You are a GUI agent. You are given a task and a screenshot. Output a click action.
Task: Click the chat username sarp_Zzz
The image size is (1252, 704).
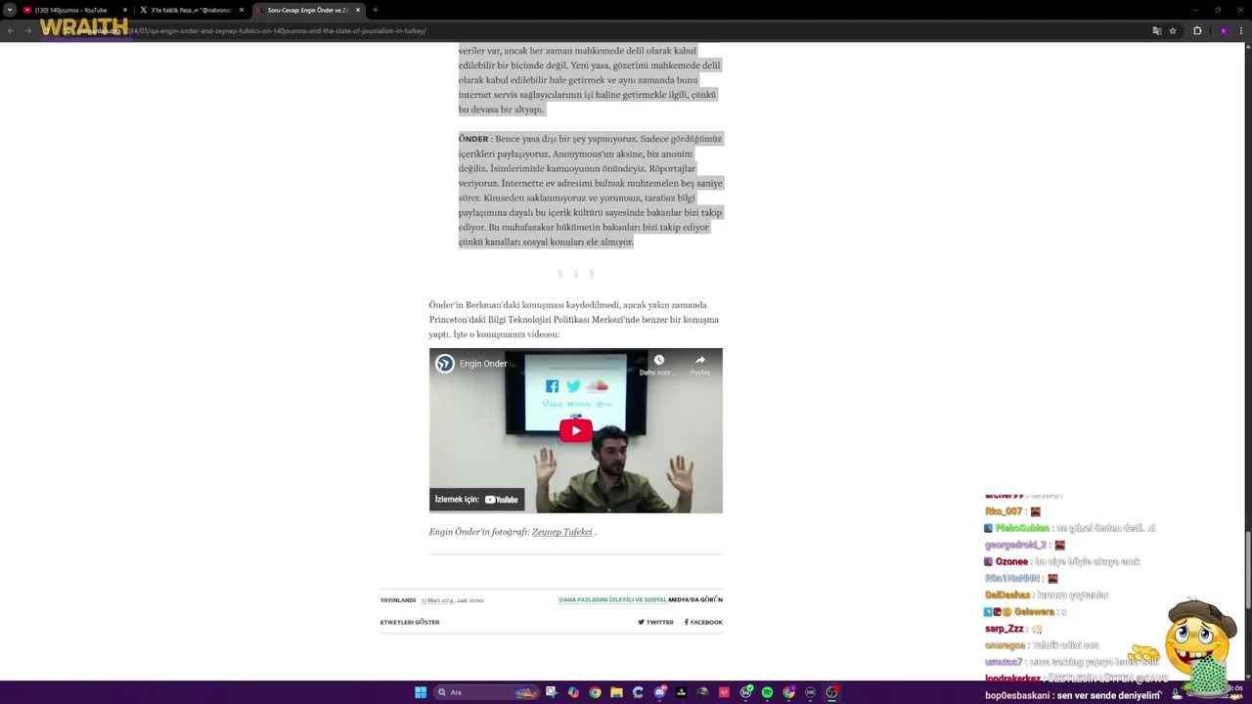click(1005, 629)
